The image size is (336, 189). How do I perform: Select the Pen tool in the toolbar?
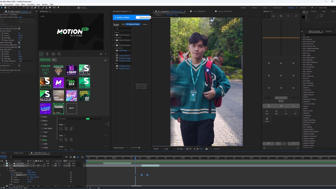(x=35, y=8)
